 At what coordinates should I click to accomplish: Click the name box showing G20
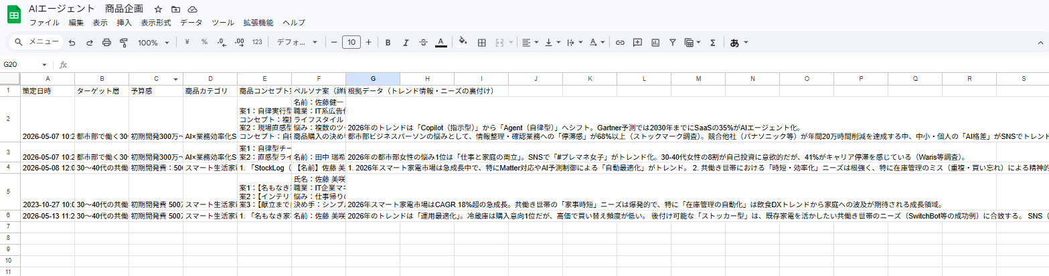click(20, 65)
